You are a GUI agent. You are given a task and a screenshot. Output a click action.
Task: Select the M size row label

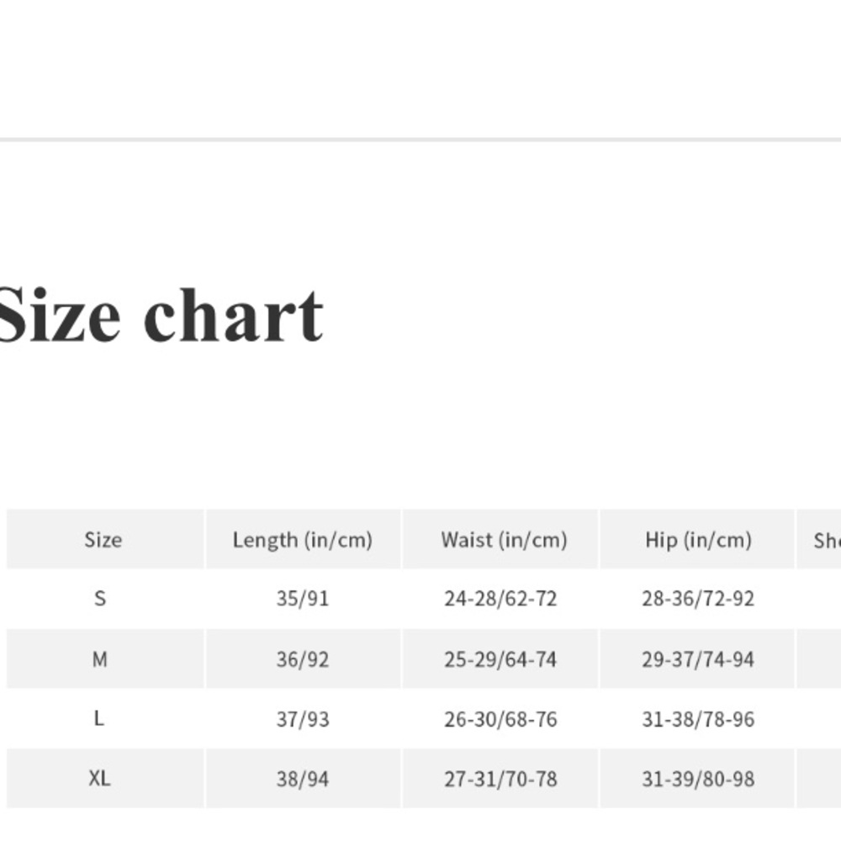(x=100, y=659)
